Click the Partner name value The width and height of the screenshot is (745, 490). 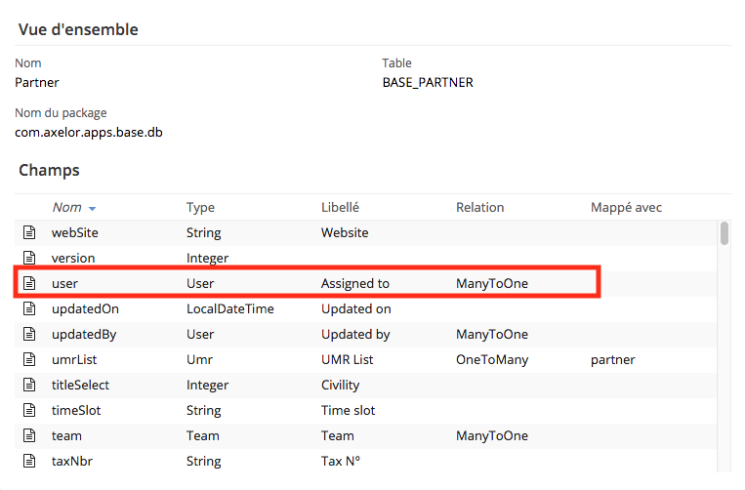coord(37,83)
